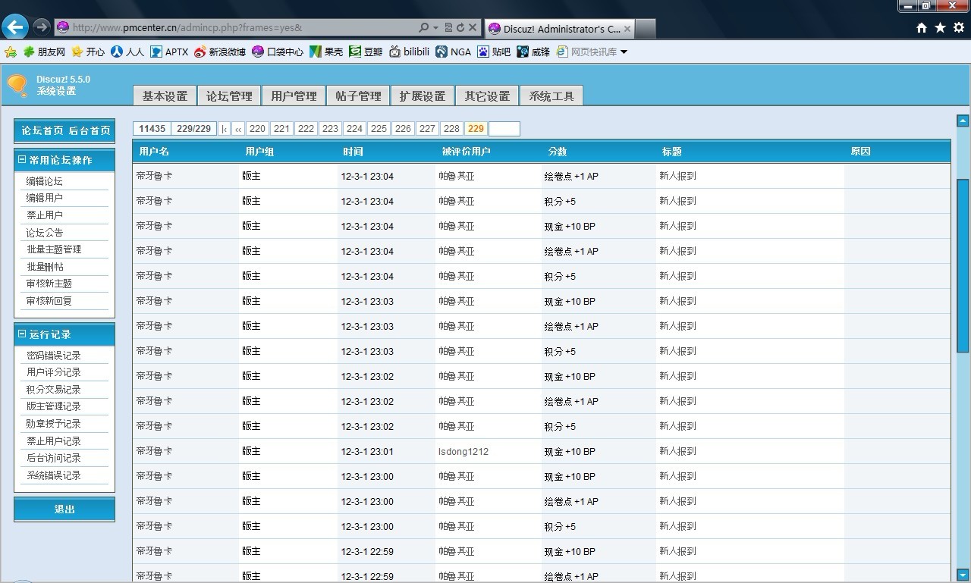
Task: Open the 新浪微博 bookmark
Action: [x=220, y=52]
